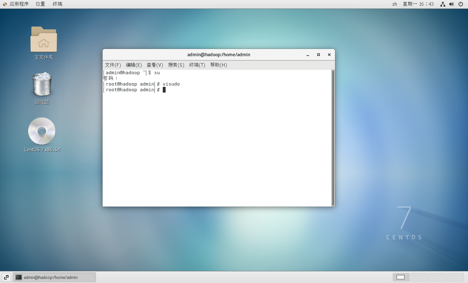Click the input method zh indicator
468x283 pixels.
(395, 4)
